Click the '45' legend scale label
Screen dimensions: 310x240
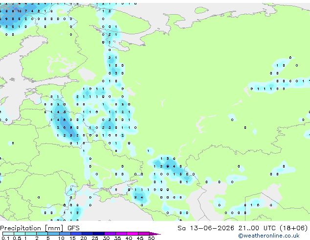click(x=140, y=238)
